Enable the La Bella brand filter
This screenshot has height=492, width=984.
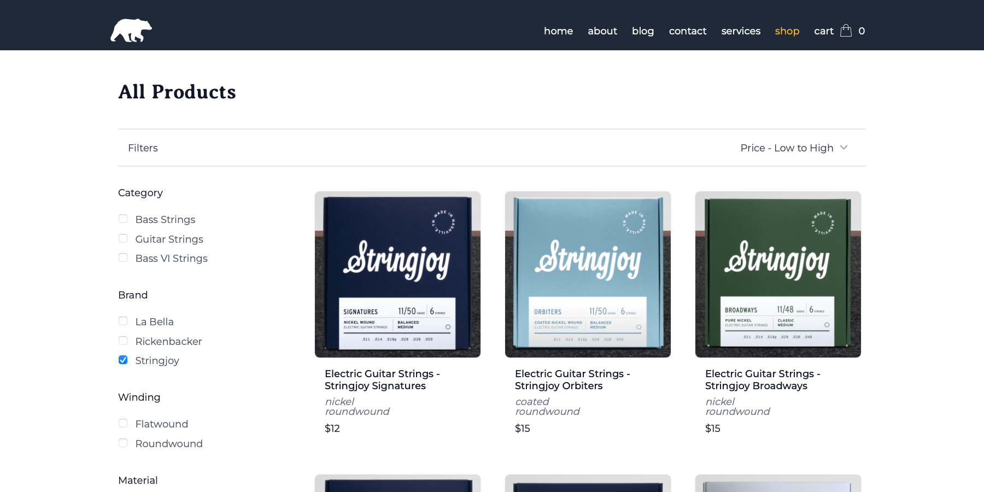[123, 321]
